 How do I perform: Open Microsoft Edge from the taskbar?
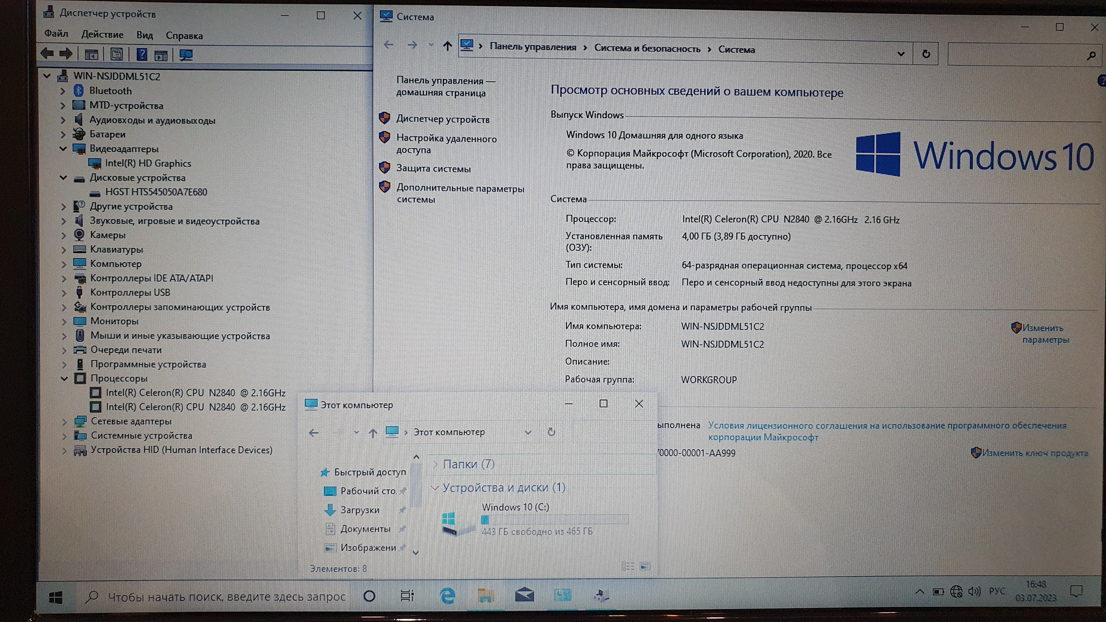[x=447, y=596]
